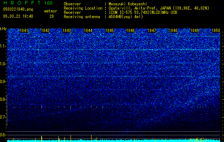The width and height of the screenshot is (224, 142).
Task: Click the kHz axis unit label
Action: 3,29
